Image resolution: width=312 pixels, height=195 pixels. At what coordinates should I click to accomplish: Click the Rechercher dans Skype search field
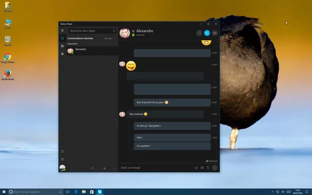(x=92, y=31)
